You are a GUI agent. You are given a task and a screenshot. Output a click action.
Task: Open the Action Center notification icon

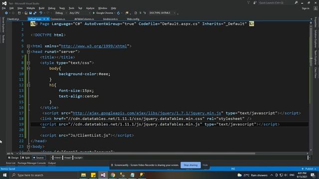point(313,175)
